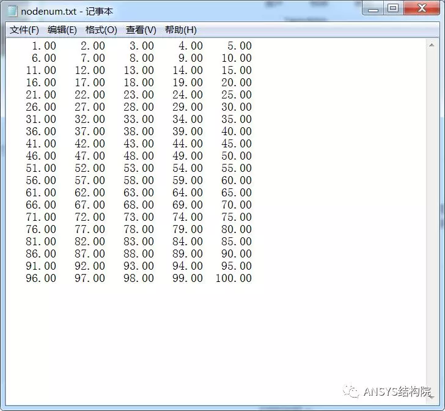Click the value 66.00

pos(41,204)
